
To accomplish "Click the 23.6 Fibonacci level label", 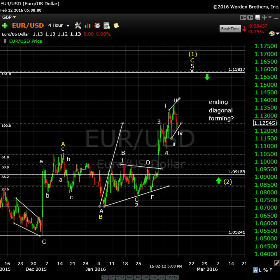I will (5, 189).
